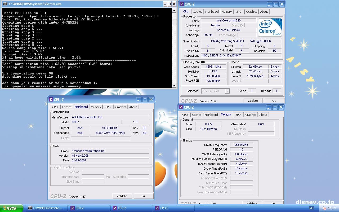Click the Merom code name field
Image resolution: width=339 pixels, height=212 pixels.
point(215,25)
